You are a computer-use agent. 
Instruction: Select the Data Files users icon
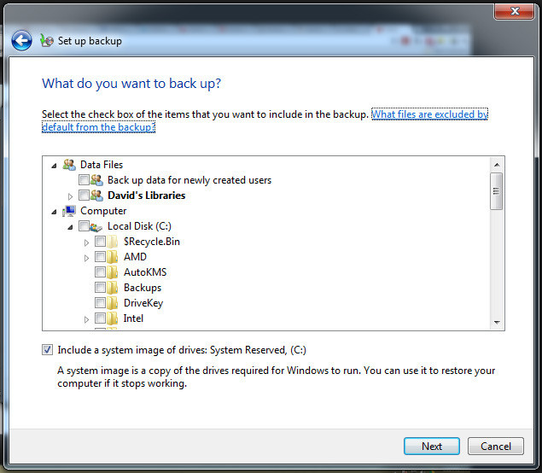(69, 165)
